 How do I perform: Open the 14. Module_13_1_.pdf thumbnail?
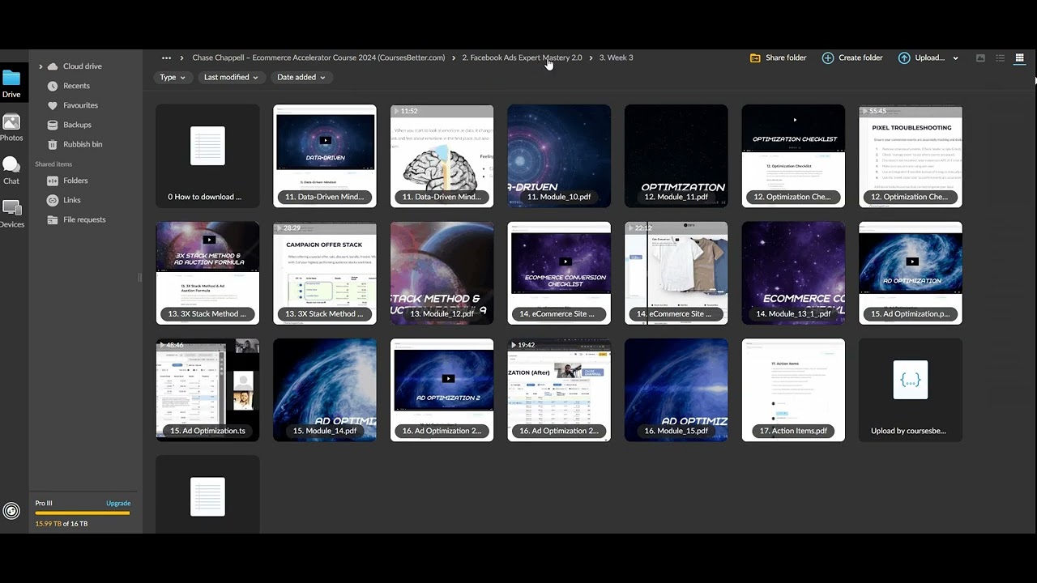793,274
